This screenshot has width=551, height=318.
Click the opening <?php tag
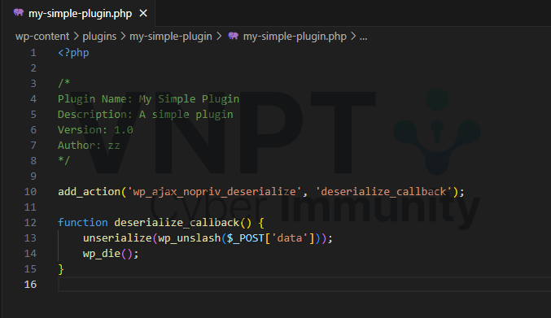tap(73, 53)
